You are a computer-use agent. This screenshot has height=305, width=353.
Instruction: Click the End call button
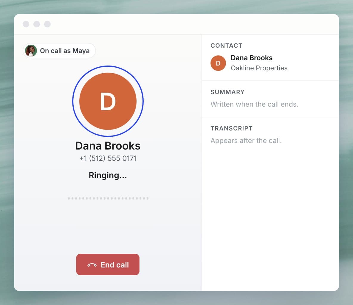[x=108, y=264]
